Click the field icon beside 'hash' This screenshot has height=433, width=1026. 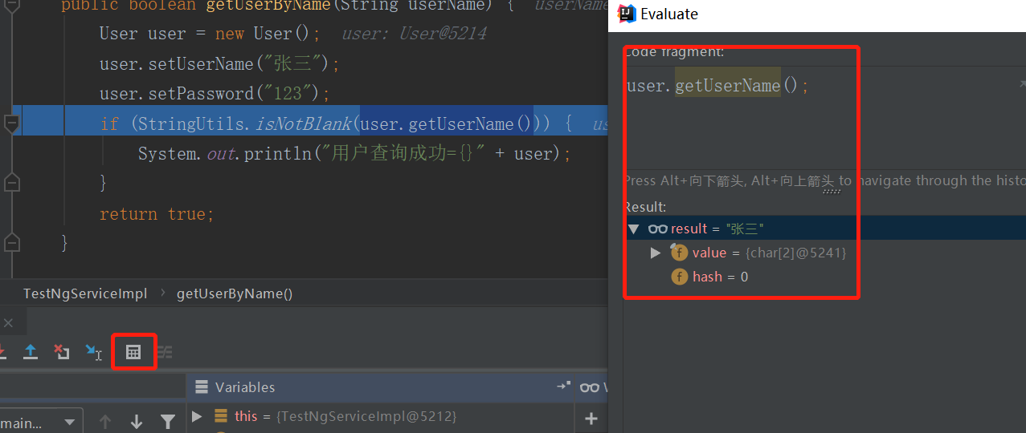pyautogui.click(x=680, y=277)
